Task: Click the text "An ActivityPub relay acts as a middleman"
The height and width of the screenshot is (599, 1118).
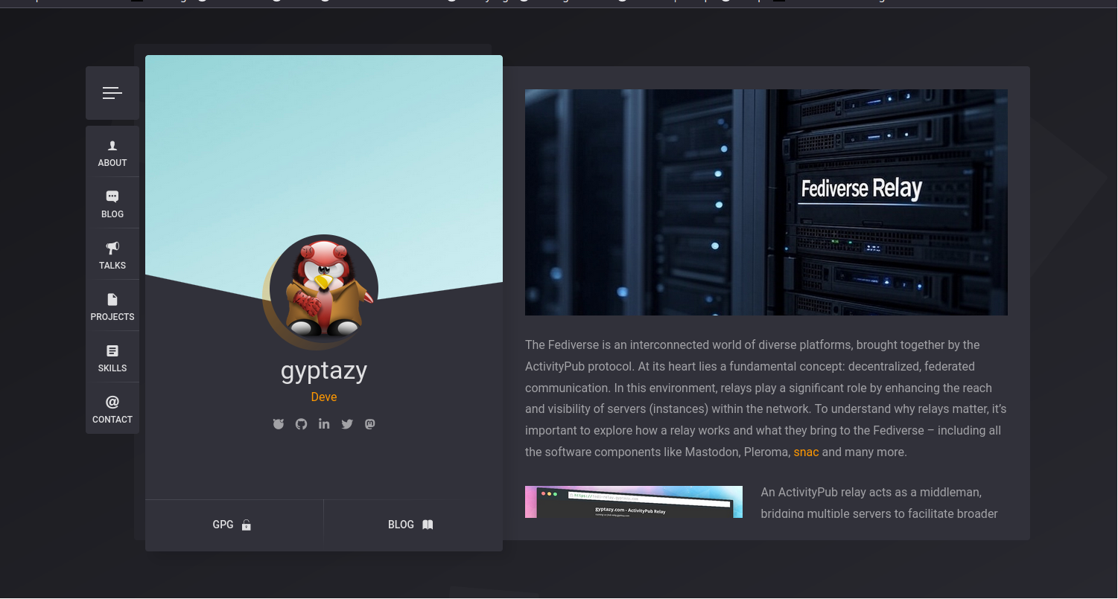Action: (x=871, y=492)
